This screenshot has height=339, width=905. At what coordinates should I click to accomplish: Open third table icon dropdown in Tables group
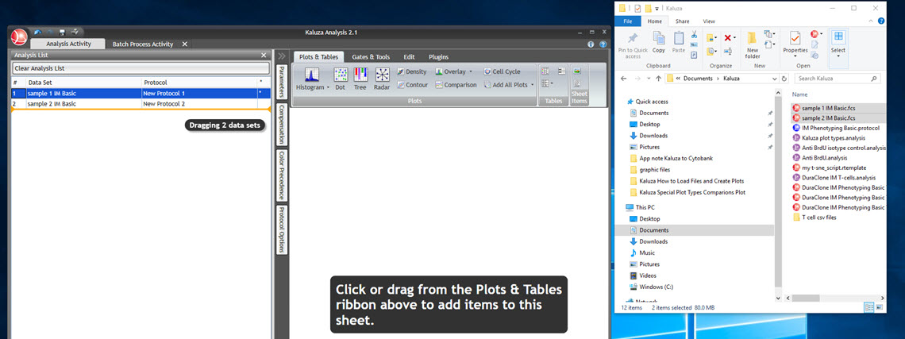click(x=551, y=83)
